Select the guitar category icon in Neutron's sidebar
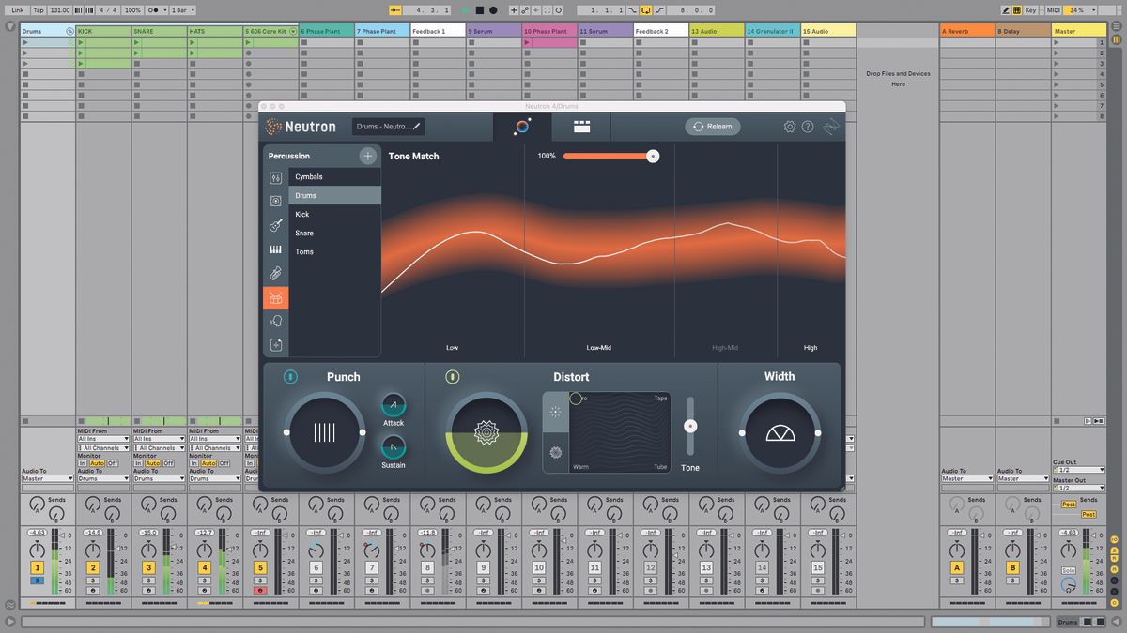This screenshot has height=633, width=1127. tap(276, 223)
